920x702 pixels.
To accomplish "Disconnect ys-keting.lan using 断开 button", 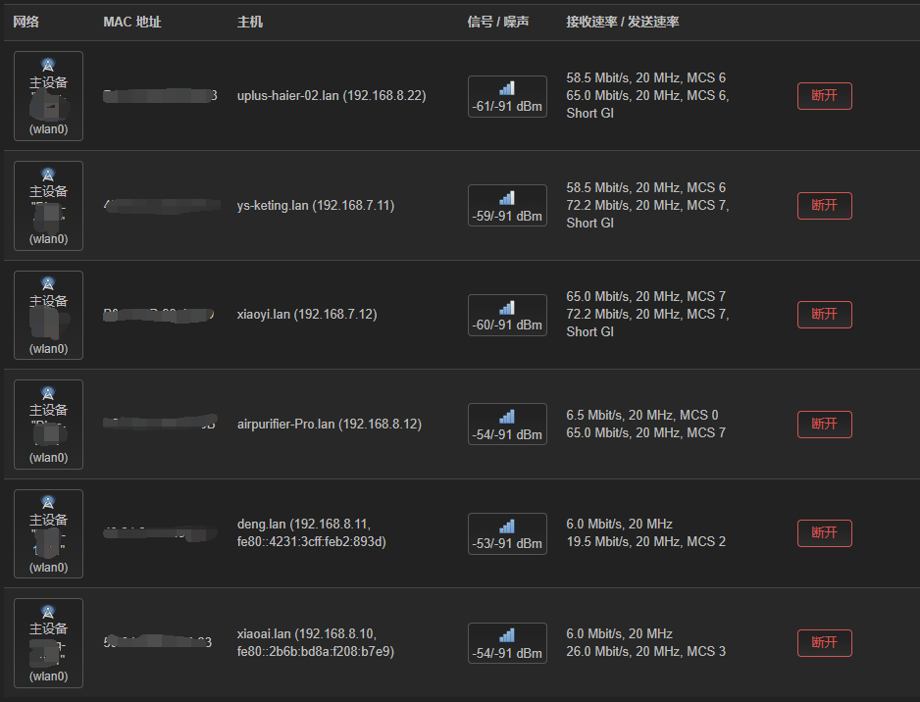I will [824, 205].
